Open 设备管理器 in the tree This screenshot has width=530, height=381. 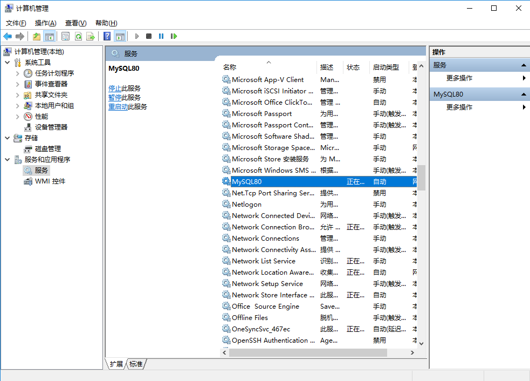pos(51,127)
